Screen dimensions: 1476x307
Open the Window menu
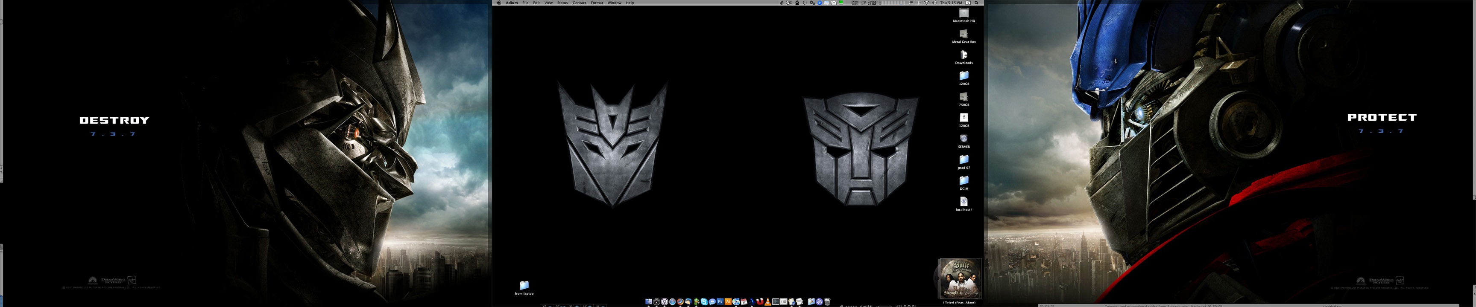coord(614,3)
